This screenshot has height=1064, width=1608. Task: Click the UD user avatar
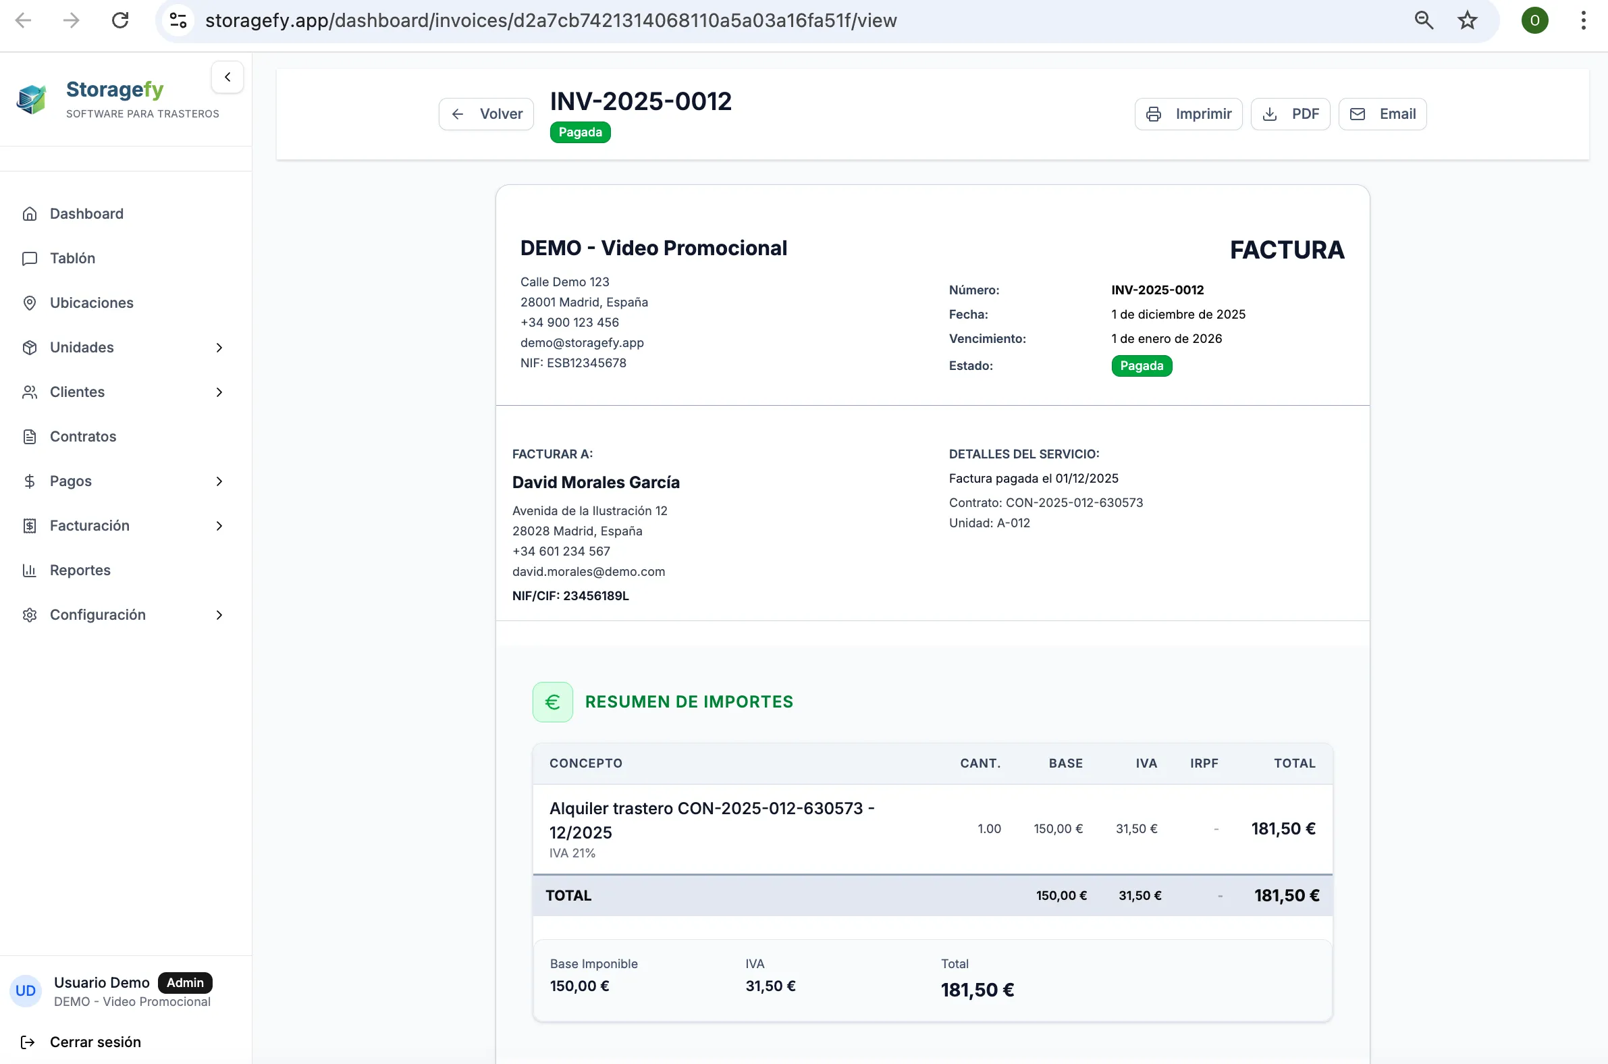(x=26, y=990)
